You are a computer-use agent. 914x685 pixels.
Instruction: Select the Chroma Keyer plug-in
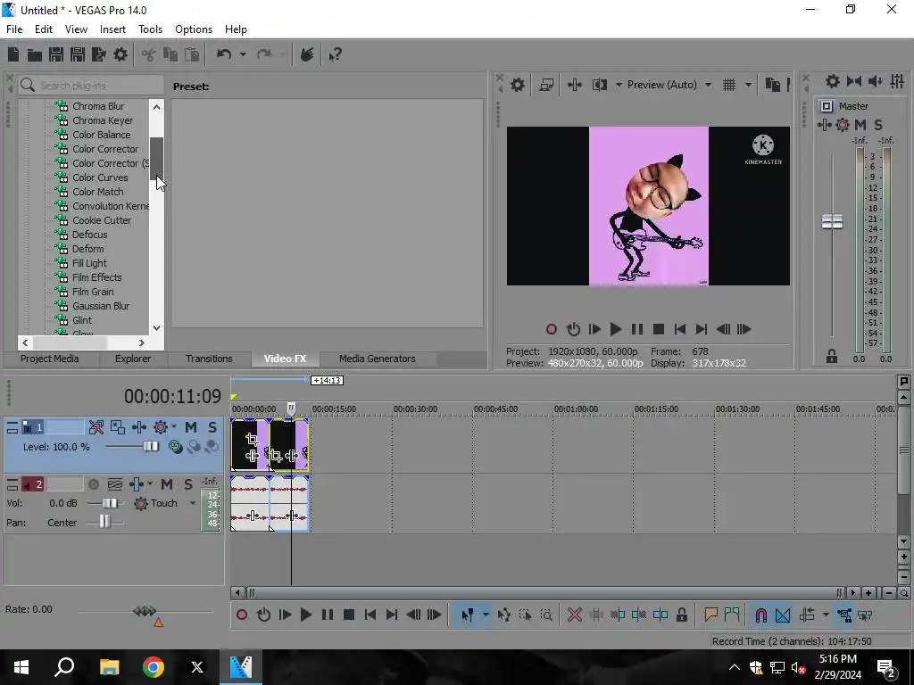click(103, 120)
